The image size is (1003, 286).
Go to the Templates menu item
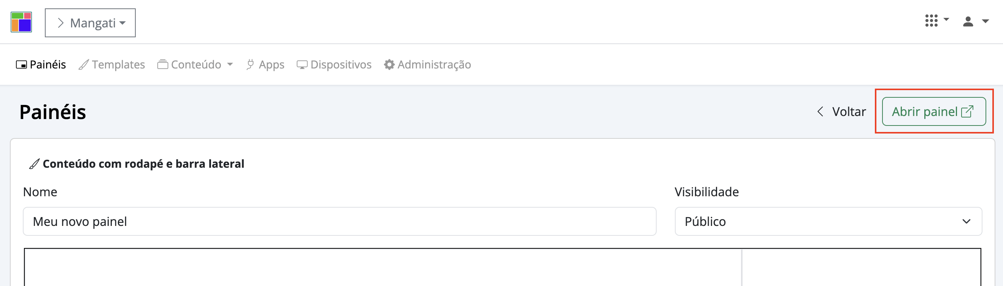[118, 64]
